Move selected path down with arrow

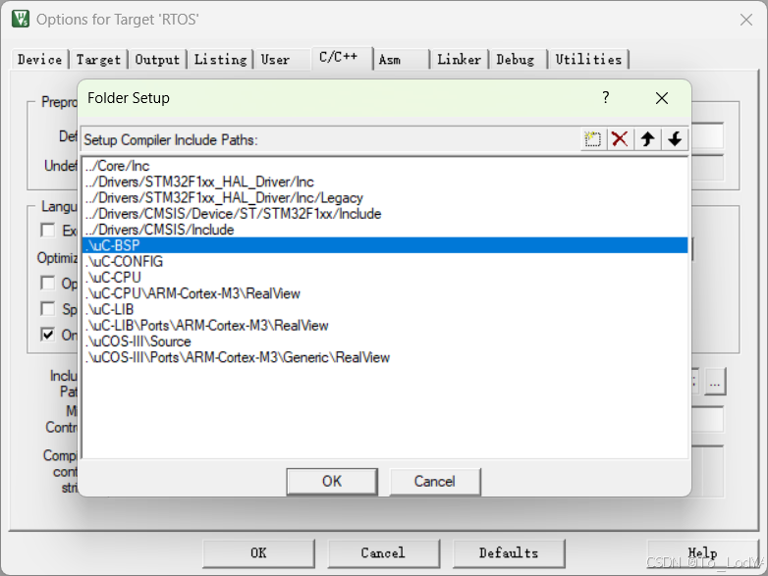tap(675, 139)
